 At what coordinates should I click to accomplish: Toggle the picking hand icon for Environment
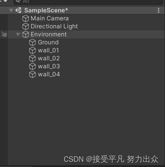(x=4, y=34)
